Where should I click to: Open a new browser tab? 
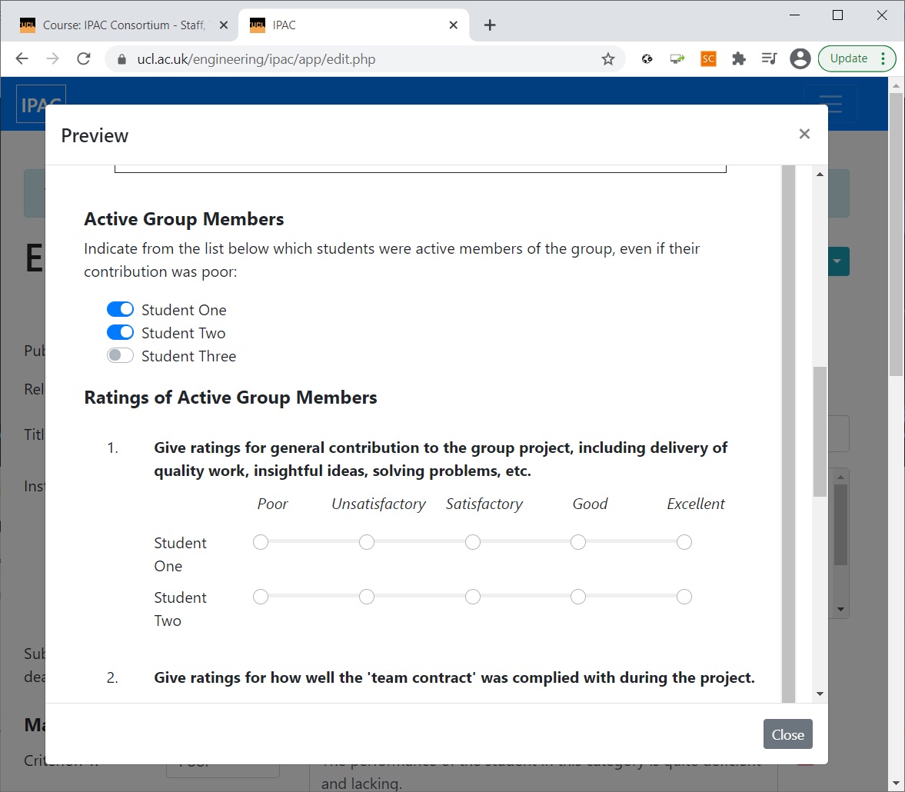click(x=490, y=25)
